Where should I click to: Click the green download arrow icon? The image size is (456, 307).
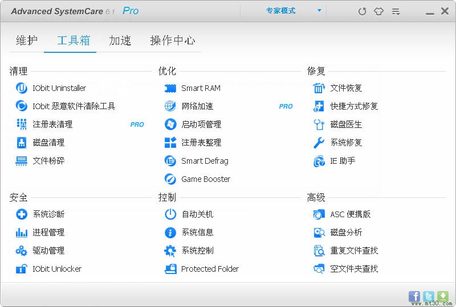pyautogui.click(x=443, y=297)
